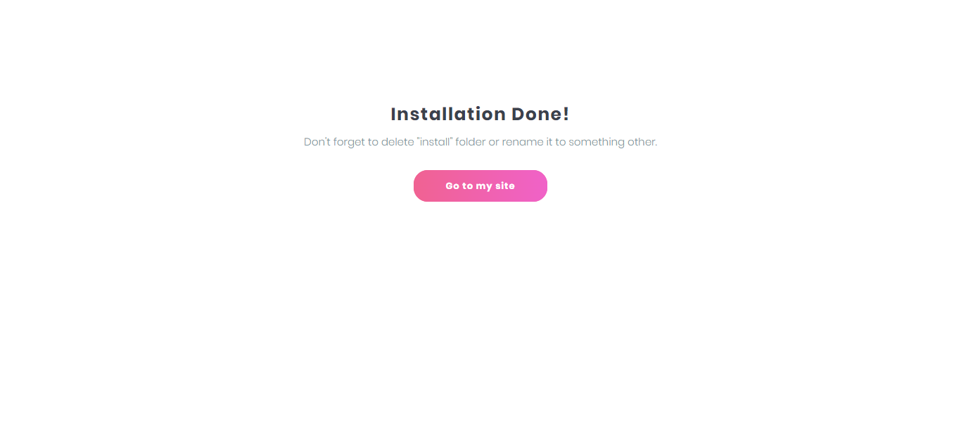Click the word "to" before "delete"
Viewport: 961px width, 447px height.
(x=373, y=142)
